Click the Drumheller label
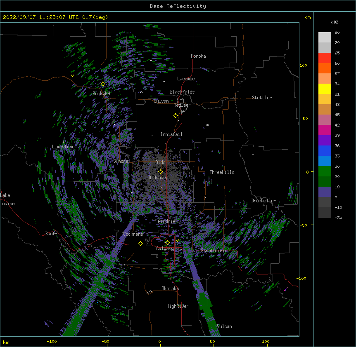356x347 pixels. [x=263, y=201]
